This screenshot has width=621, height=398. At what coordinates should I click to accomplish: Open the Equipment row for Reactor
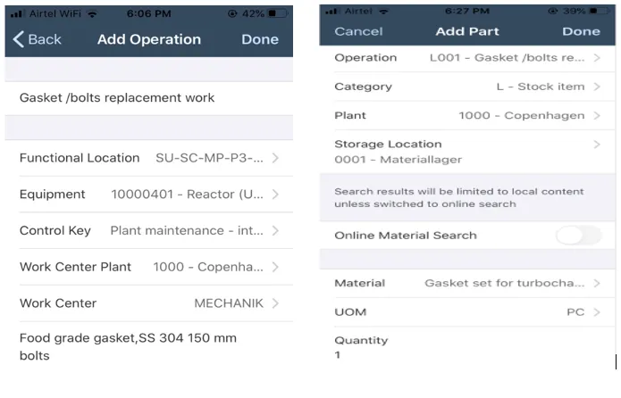(149, 195)
